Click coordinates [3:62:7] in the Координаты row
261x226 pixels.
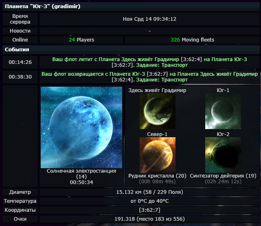point(149,210)
